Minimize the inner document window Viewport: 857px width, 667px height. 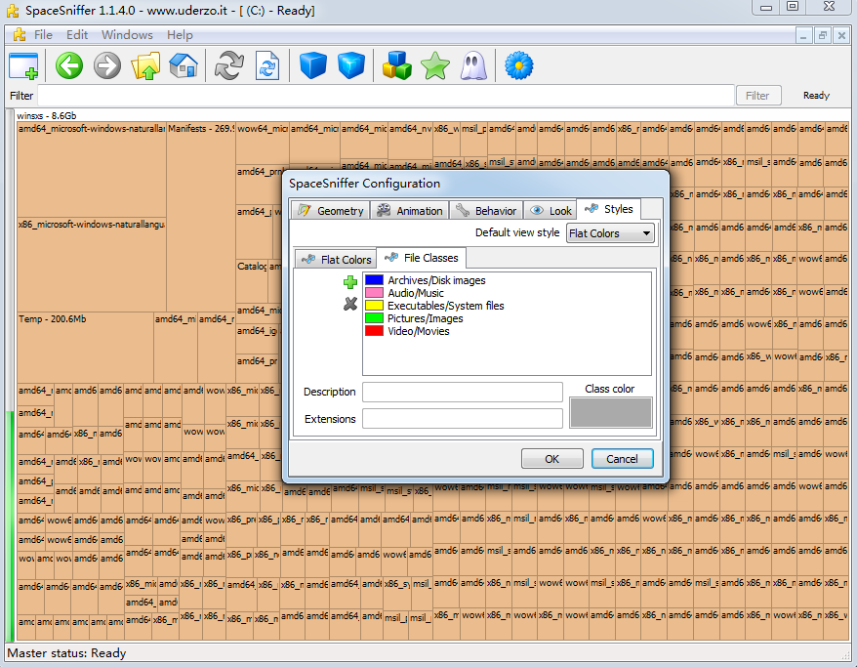point(803,35)
